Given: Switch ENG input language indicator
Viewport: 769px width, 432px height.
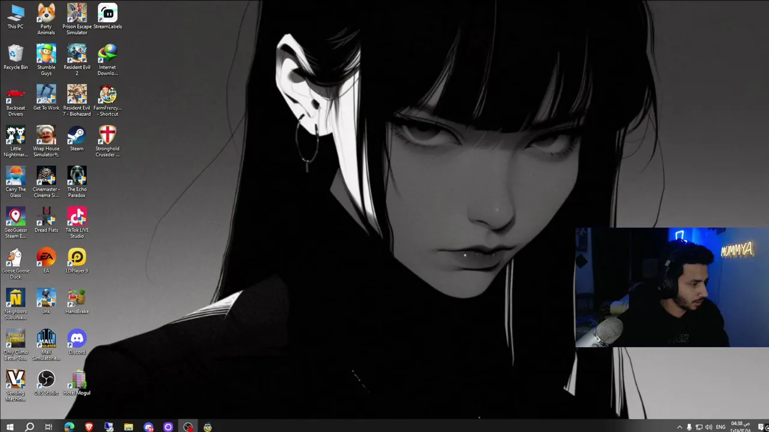Looking at the screenshot, I should pos(720,427).
